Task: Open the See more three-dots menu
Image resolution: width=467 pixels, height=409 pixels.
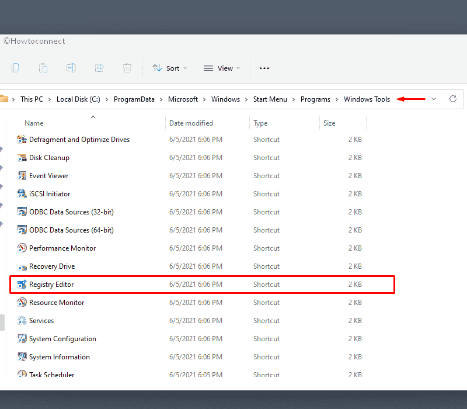Action: [x=264, y=68]
